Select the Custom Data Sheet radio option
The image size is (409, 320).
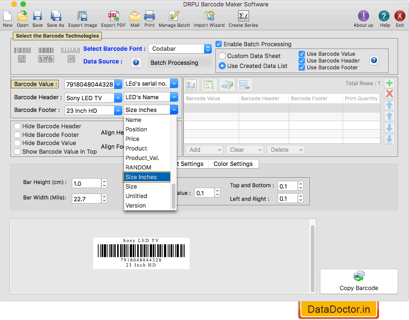point(222,56)
